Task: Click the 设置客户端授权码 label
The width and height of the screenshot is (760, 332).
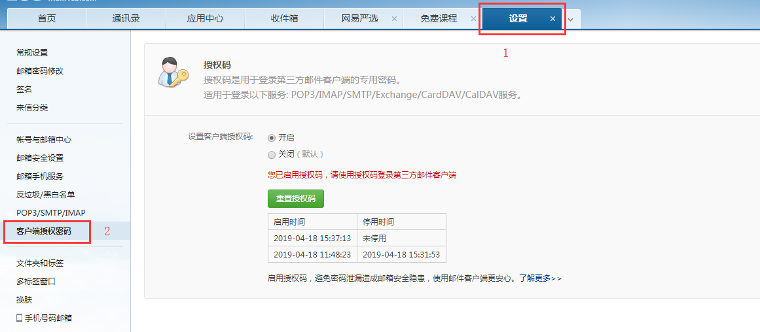Action: tap(220, 137)
